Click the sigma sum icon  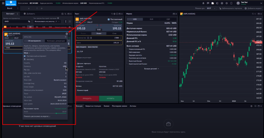pos(66,22)
